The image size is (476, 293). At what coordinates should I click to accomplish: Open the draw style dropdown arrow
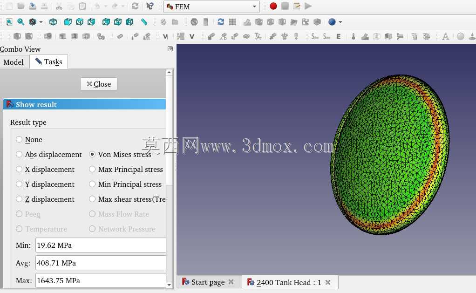point(41,22)
